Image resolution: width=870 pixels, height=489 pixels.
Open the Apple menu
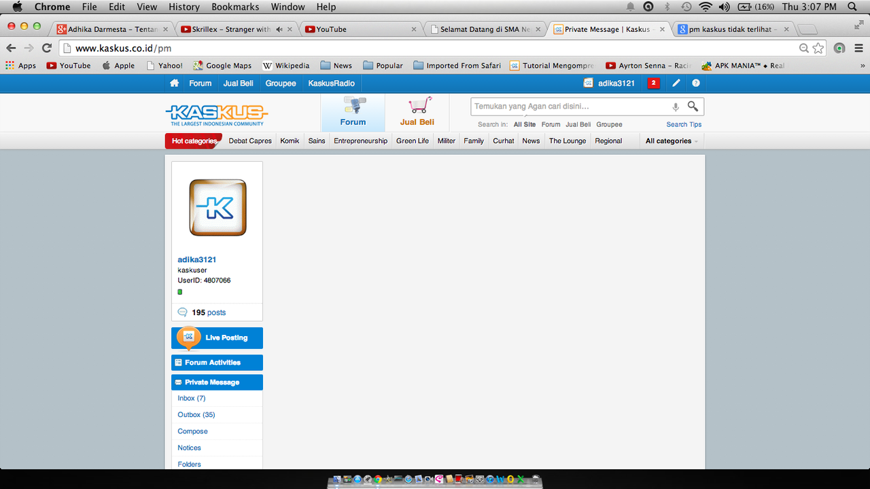coord(18,7)
